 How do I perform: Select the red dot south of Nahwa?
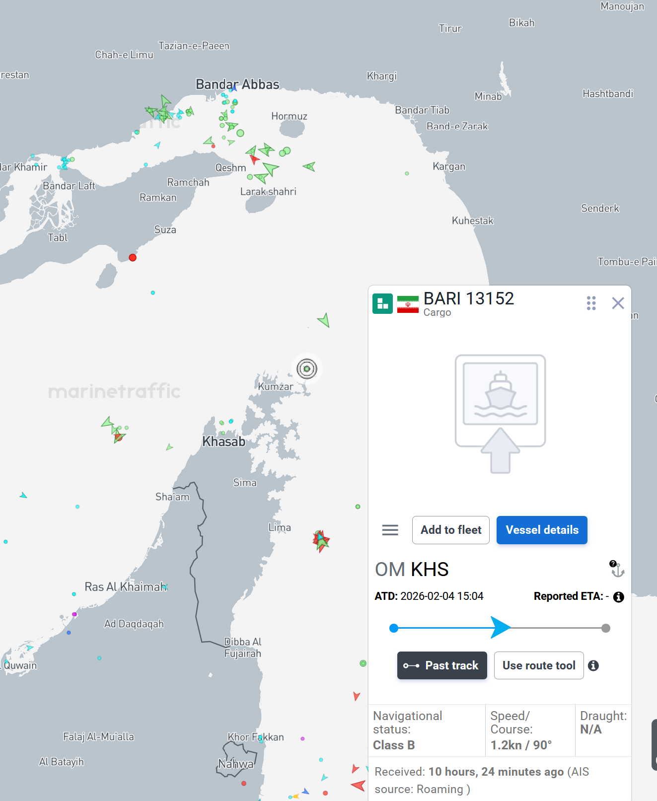(x=244, y=783)
